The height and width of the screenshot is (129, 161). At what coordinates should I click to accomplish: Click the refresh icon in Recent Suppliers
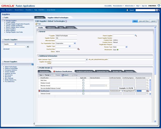(x=32, y=64)
